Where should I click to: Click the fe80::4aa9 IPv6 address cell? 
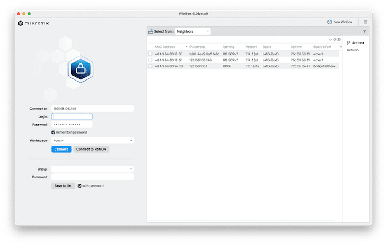point(205,54)
